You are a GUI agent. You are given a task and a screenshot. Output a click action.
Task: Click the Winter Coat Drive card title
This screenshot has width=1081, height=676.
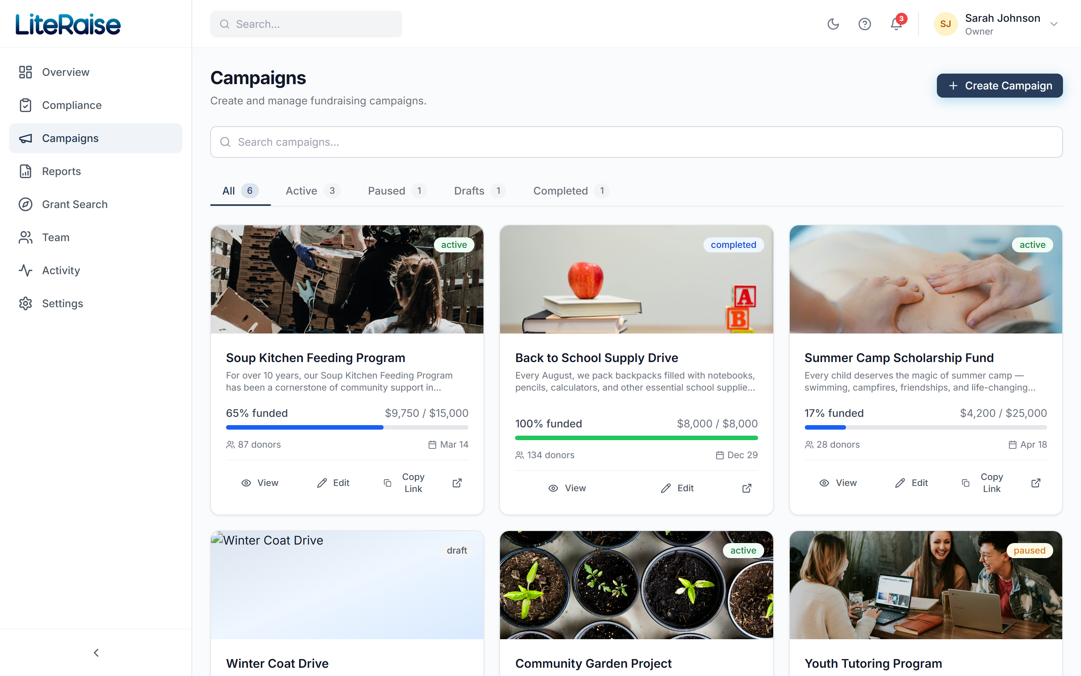[x=277, y=664]
